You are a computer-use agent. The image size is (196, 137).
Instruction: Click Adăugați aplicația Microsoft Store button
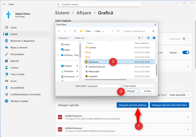pos(169,105)
